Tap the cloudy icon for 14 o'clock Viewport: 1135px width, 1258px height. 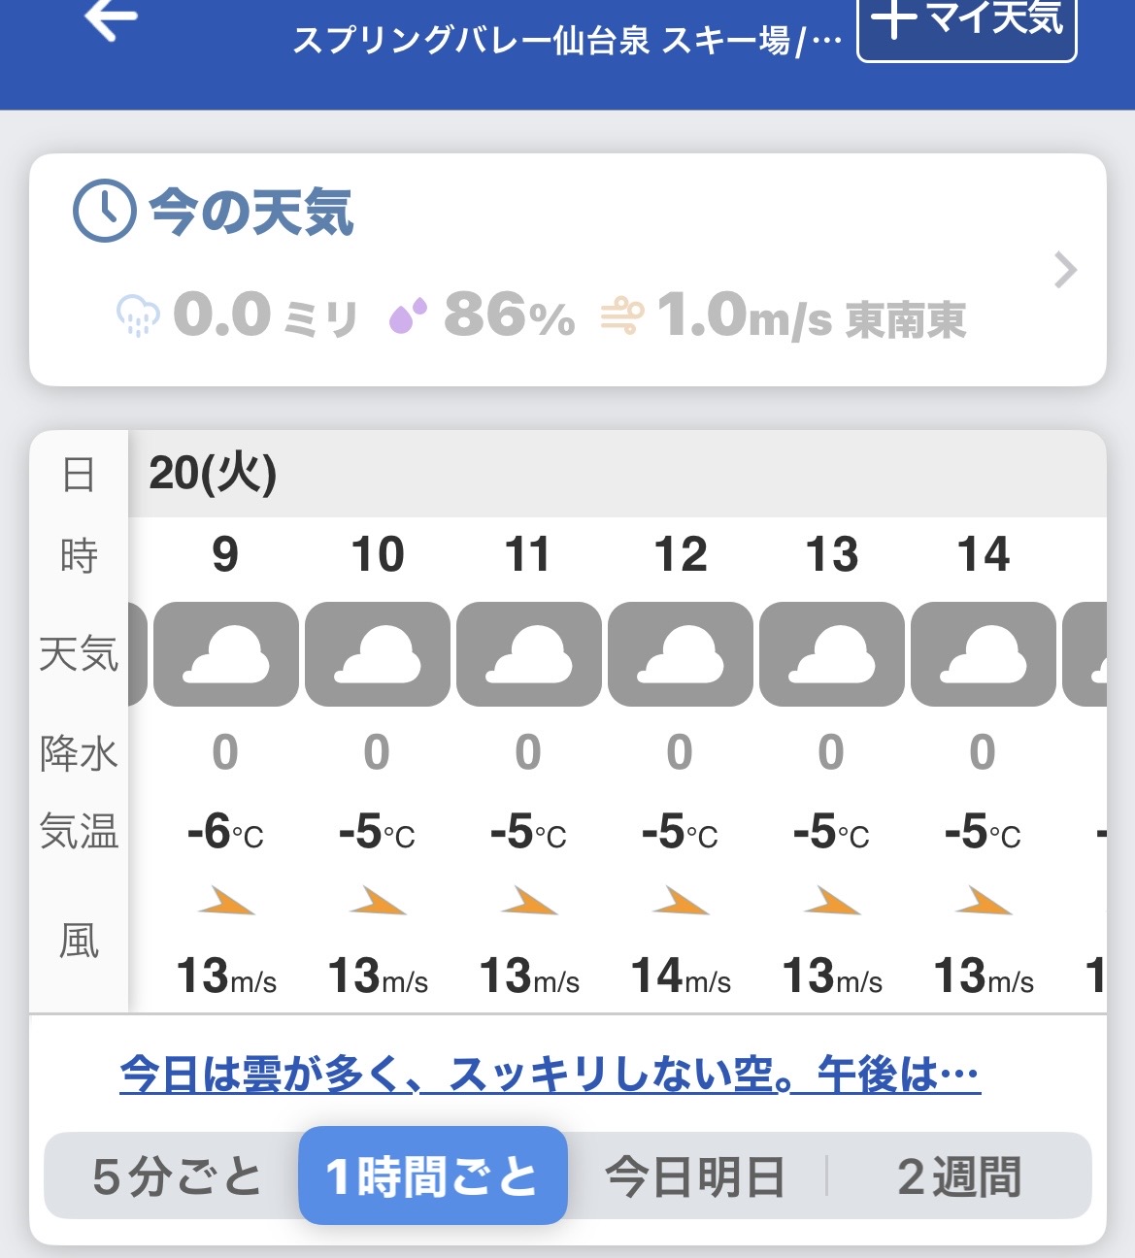point(983,654)
